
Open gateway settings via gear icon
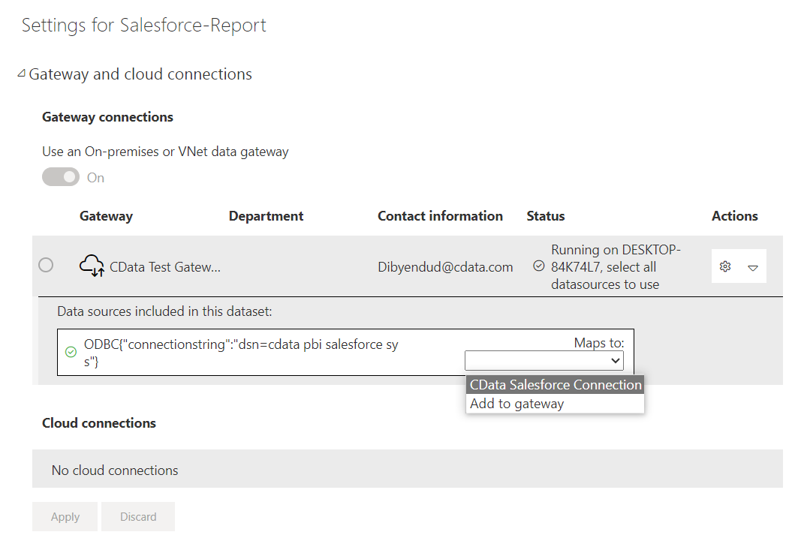(x=725, y=266)
